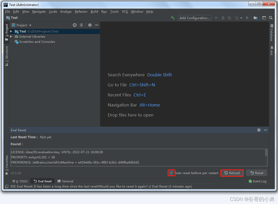Viewport: 278px width, 204px height.
Task: Open the Structure side tool window
Action: [x=7, y=56]
